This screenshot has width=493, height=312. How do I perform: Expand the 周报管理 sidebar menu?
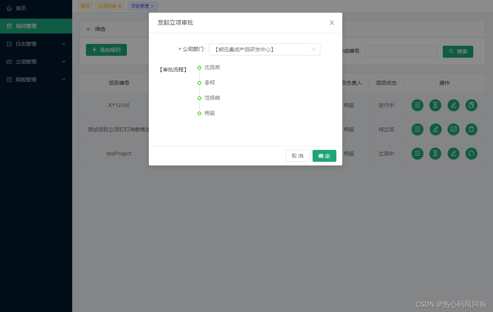click(64, 80)
